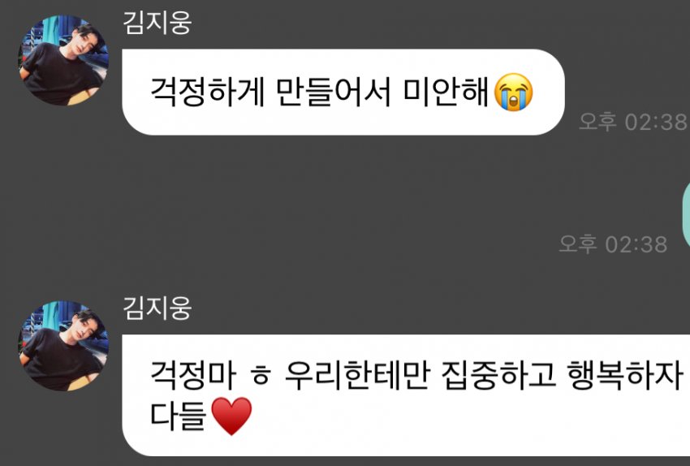Click the word 다들 before the heart

pos(179,416)
